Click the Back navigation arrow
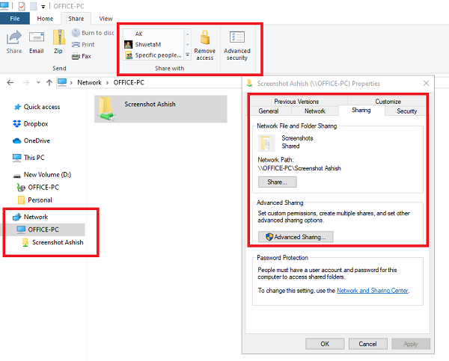This screenshot has height=361, width=449. pos(10,83)
